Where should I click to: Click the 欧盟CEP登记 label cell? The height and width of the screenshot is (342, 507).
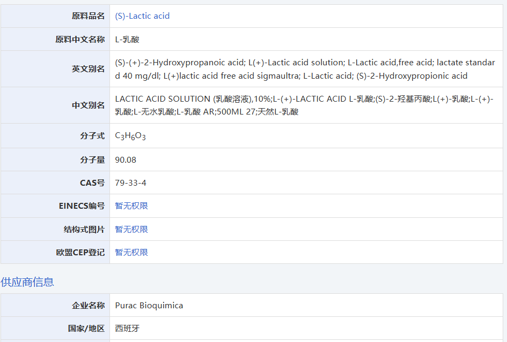pos(84,252)
